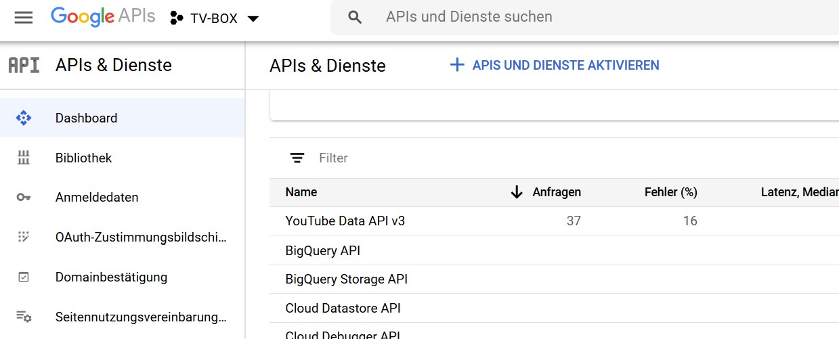839x339 pixels.
Task: Click the requests value 37
Action: point(574,221)
